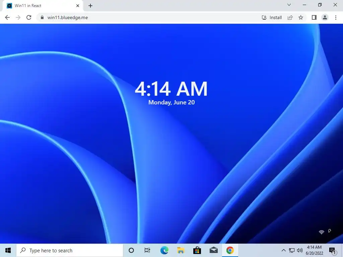Image resolution: width=343 pixels, height=257 pixels.
Task: Open Mail app from taskbar
Action: coord(213,250)
